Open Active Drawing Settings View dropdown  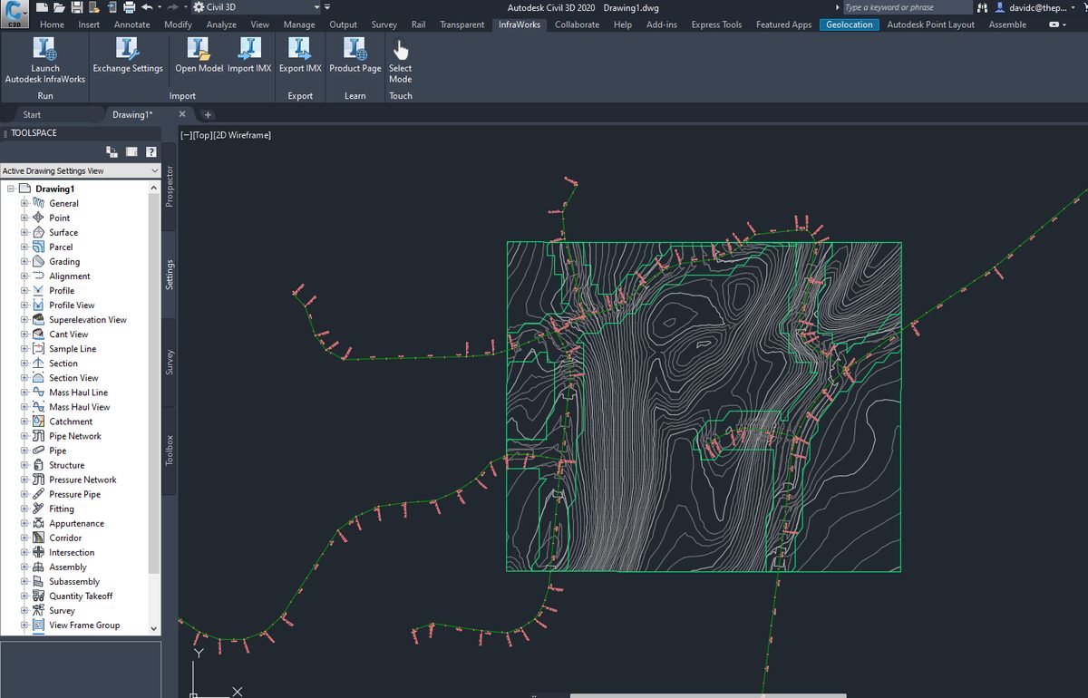coord(80,170)
